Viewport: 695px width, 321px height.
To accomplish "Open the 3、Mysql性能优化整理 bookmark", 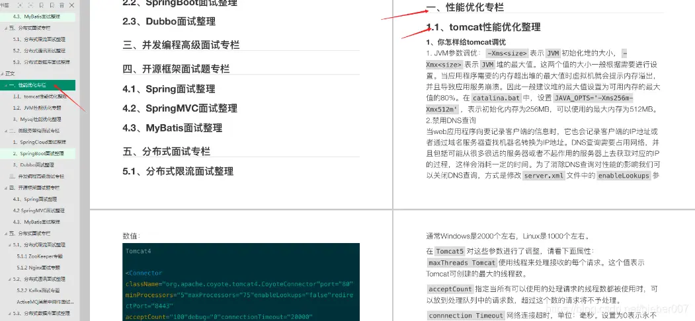I will [x=37, y=120].
